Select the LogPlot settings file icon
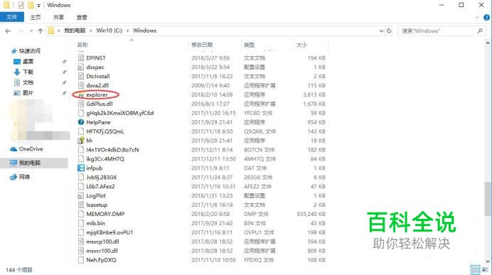Screen dimensions: 492x275 tap(81, 195)
